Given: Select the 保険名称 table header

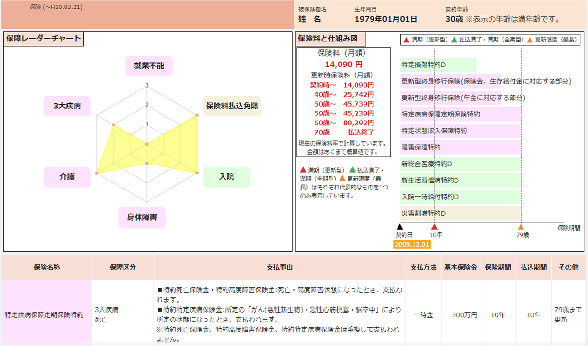Looking at the screenshot, I should click(47, 267).
